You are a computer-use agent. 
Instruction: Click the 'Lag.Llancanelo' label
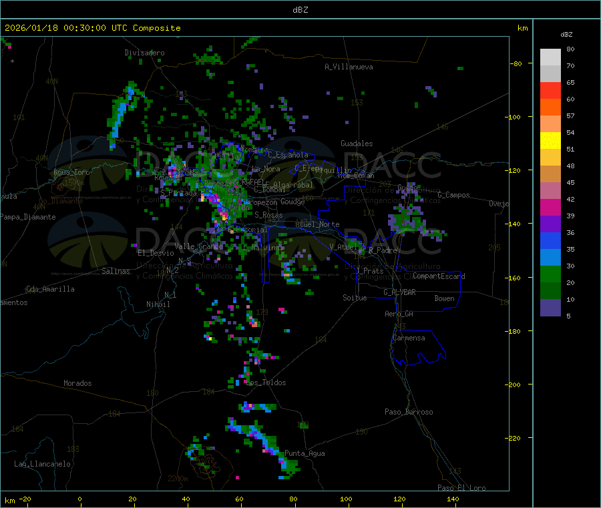coord(43,464)
